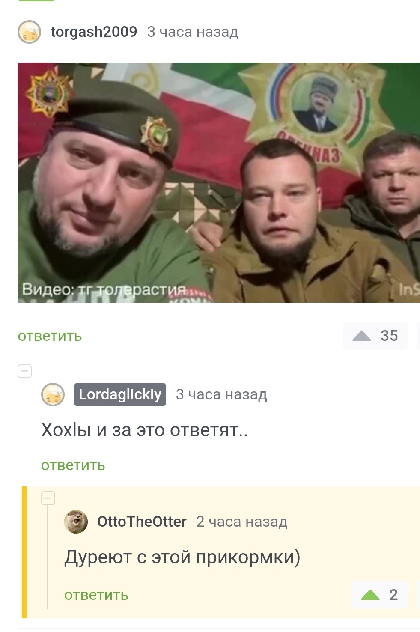
Task: Reply to torgash2009's comment
Action: pos(50,336)
